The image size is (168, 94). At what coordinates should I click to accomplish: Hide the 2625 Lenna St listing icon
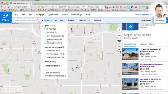pos(136,80)
